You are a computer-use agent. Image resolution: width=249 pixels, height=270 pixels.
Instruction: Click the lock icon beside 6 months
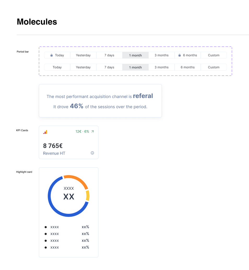[180, 55]
